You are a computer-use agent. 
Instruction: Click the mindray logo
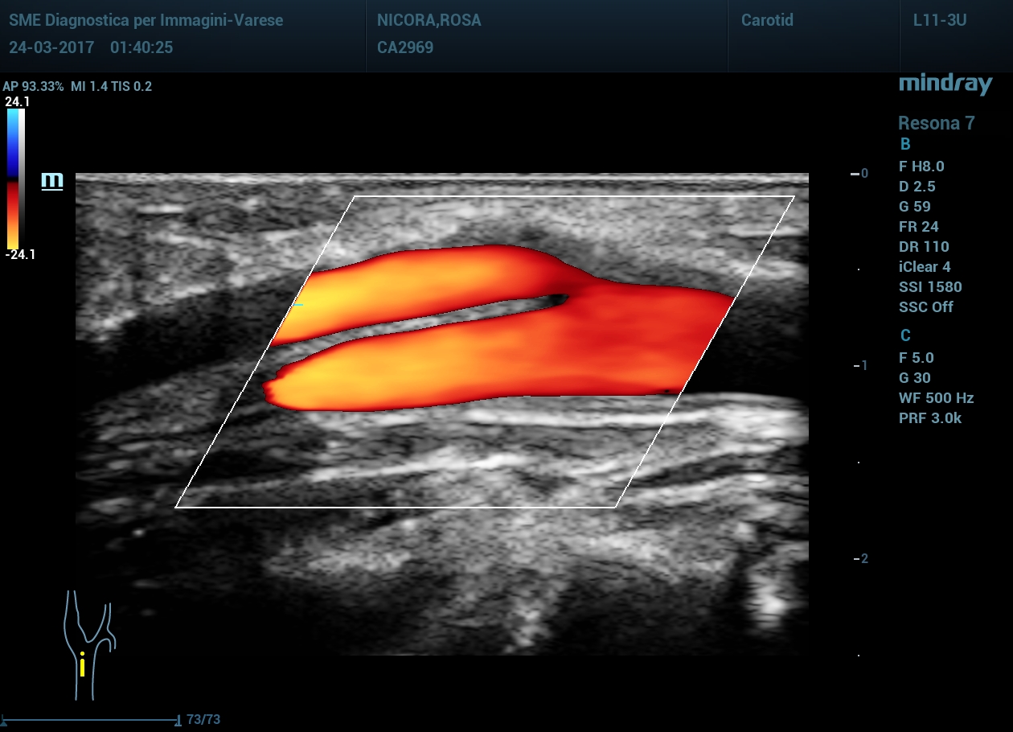[945, 84]
